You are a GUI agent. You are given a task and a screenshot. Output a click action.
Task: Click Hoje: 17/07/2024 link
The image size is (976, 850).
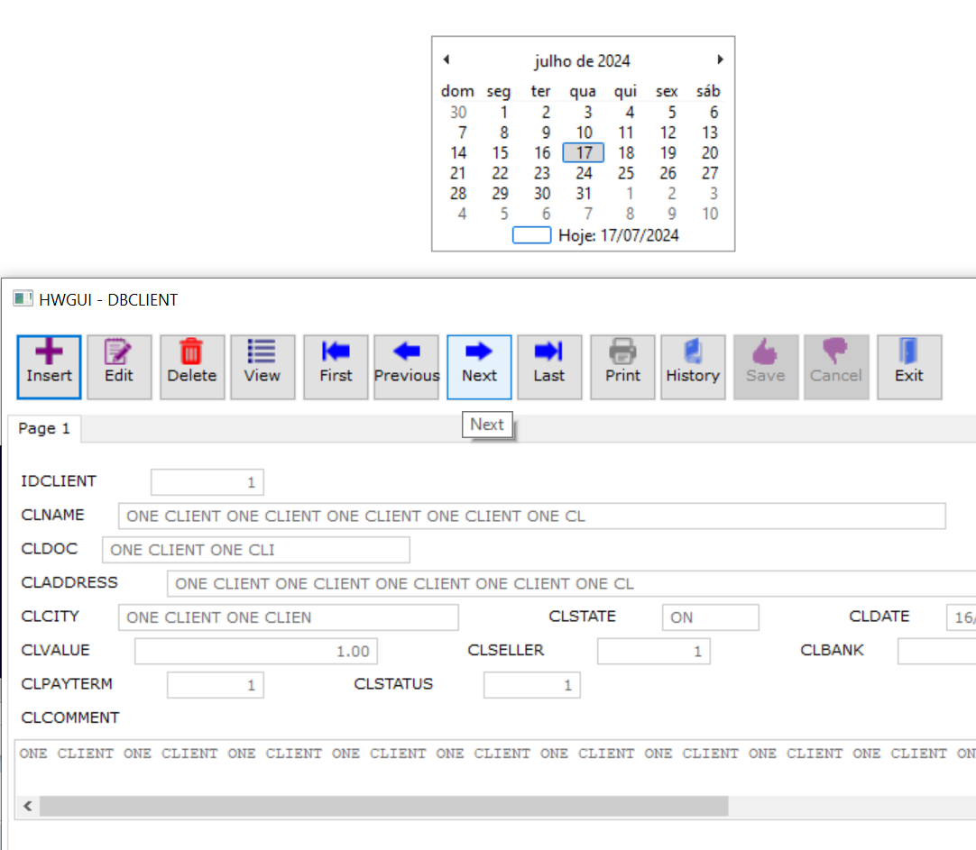click(x=619, y=235)
